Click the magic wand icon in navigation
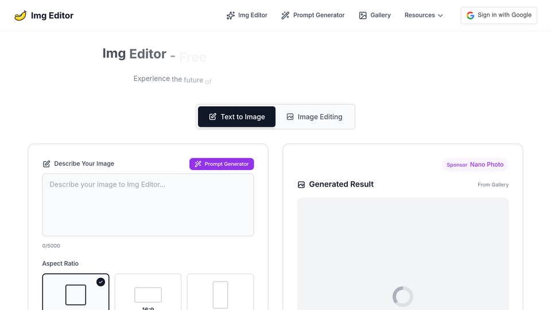The width and height of the screenshot is (551, 310). [x=285, y=15]
